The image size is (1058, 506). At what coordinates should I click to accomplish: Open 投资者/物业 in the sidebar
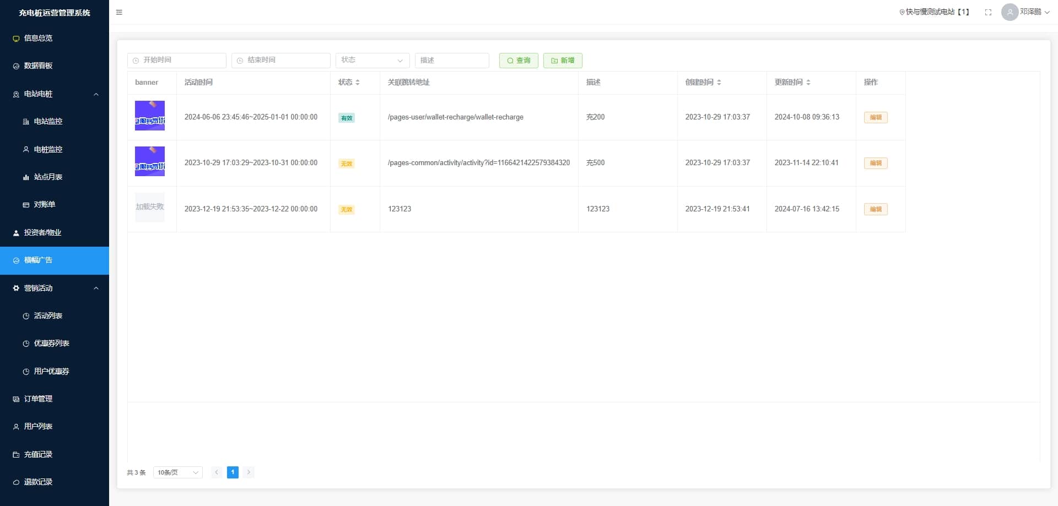coord(55,232)
